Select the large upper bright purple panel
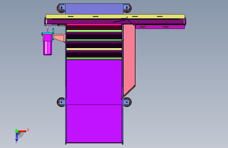 94,82
